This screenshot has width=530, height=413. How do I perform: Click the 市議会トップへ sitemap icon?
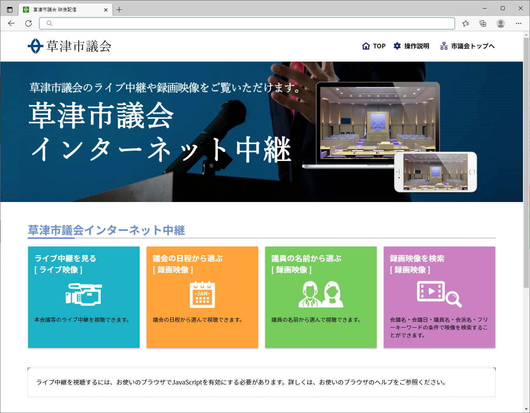444,46
